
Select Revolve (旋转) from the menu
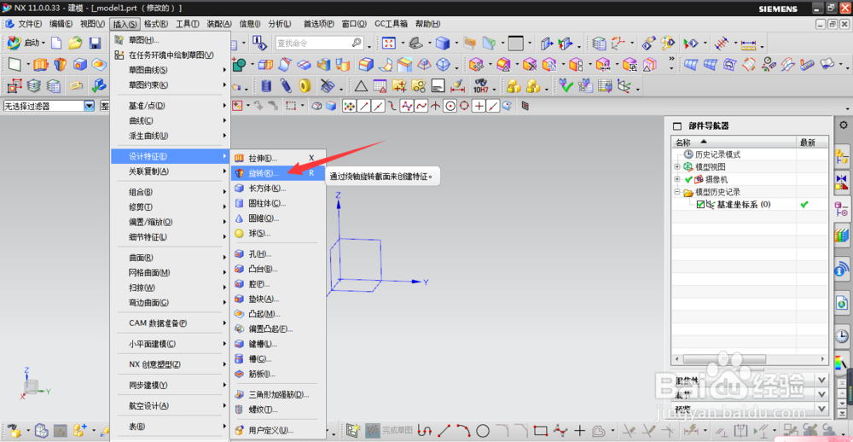point(278,173)
